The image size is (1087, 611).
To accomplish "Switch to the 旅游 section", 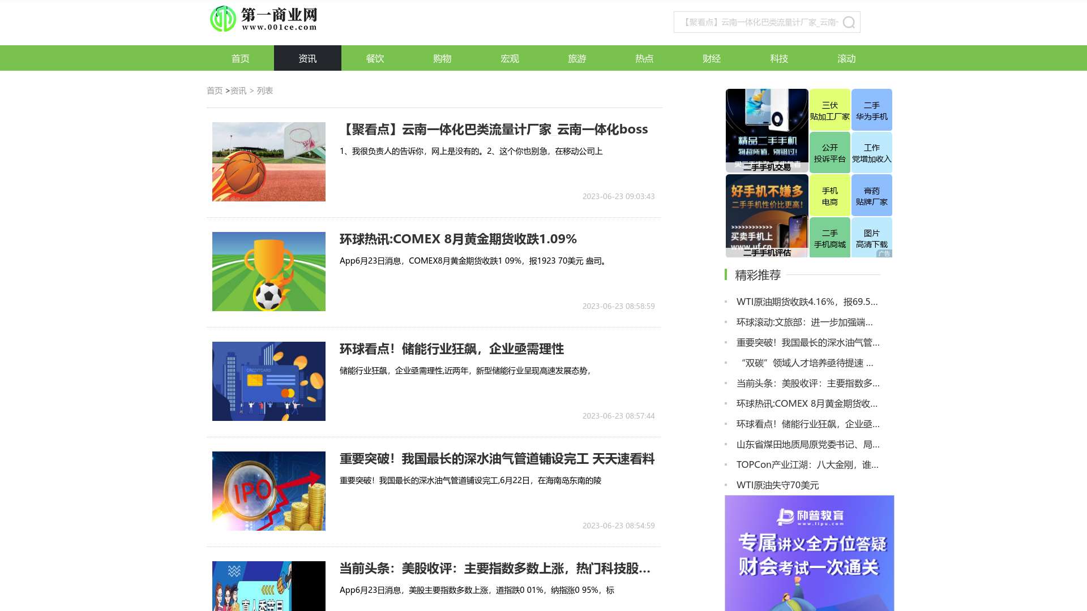I will tap(577, 58).
